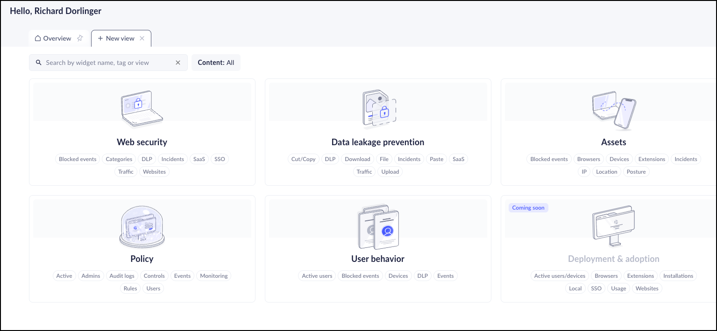Open the User behavior card title
Viewport: 717px width, 331px height.
click(x=378, y=259)
